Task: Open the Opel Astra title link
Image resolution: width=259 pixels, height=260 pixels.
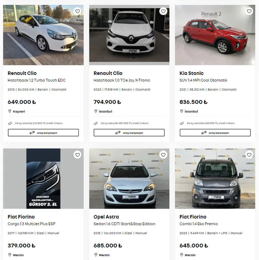Action: pyautogui.click(x=106, y=217)
